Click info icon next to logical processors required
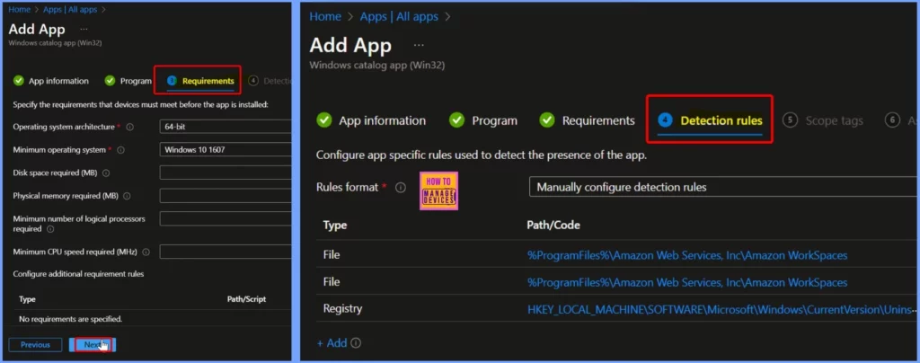Image resolution: width=920 pixels, height=363 pixels. point(50,229)
